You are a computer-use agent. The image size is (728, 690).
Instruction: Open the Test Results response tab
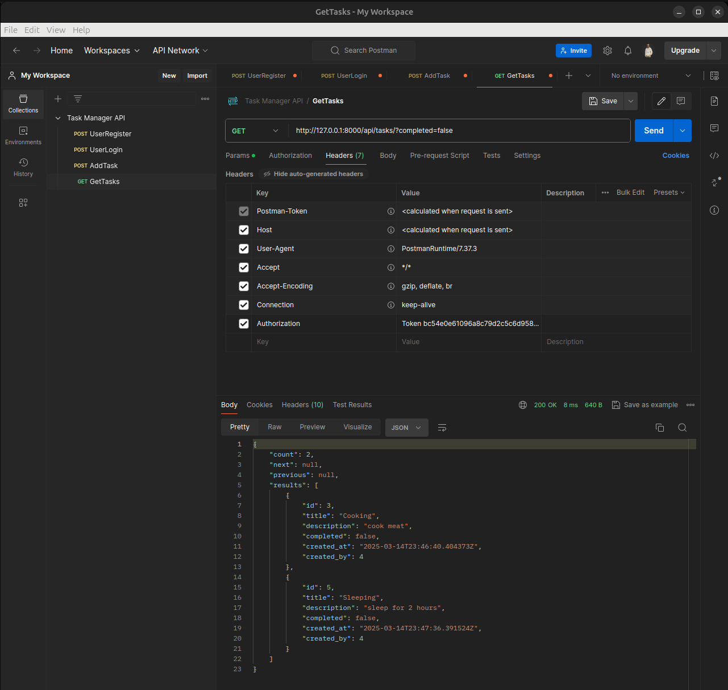click(352, 405)
